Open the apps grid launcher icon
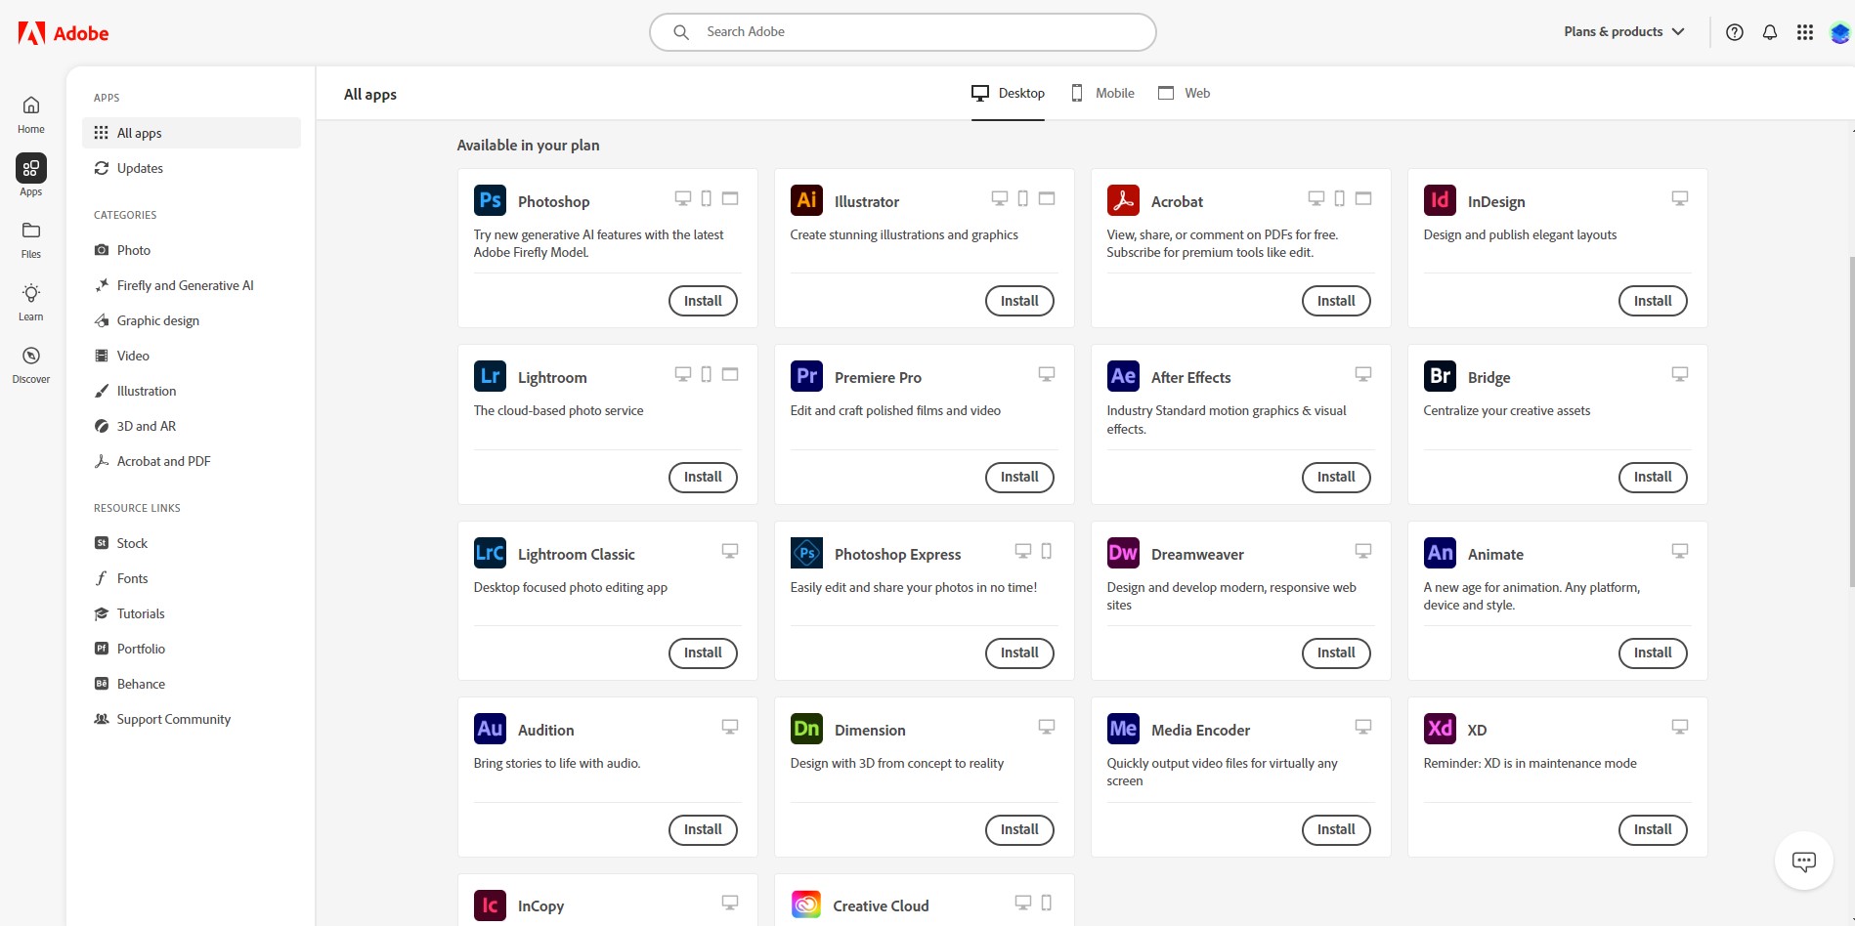 pyautogui.click(x=1805, y=32)
